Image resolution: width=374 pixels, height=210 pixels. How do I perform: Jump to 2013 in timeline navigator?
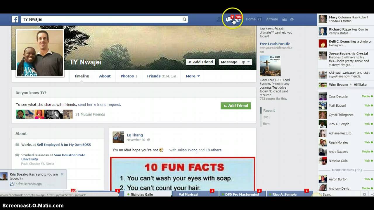click(267, 117)
